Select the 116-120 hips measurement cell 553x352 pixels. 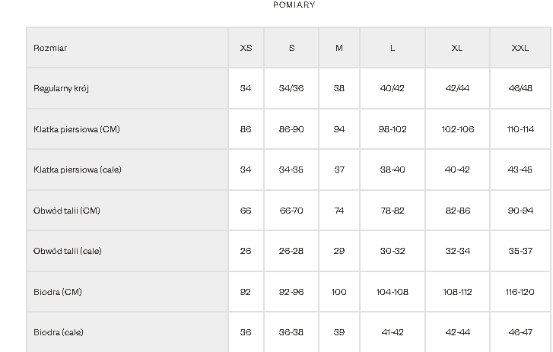[x=520, y=292]
